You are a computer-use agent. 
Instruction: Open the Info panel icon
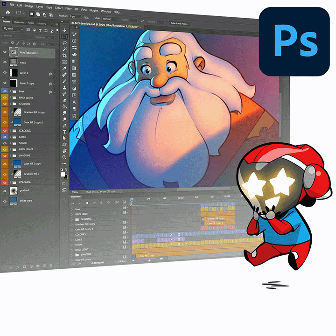click(x=74, y=41)
